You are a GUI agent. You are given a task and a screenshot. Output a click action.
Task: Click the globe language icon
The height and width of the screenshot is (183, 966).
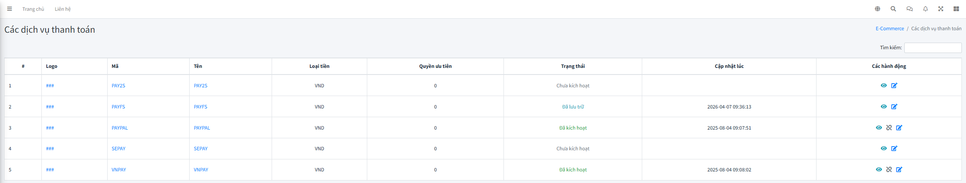point(877,9)
